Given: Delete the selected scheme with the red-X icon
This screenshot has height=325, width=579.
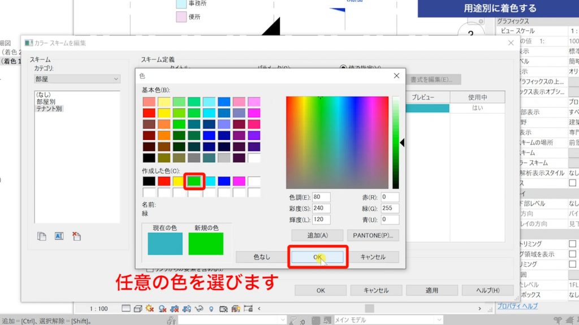Looking at the screenshot, I should (x=76, y=236).
